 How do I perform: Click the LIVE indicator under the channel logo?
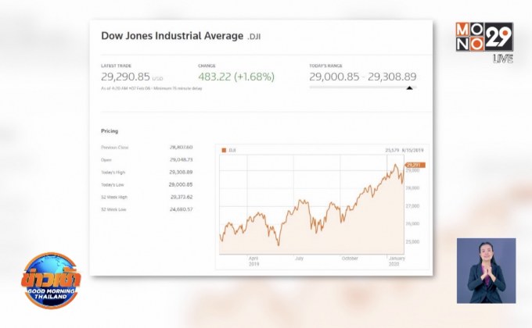click(x=502, y=59)
